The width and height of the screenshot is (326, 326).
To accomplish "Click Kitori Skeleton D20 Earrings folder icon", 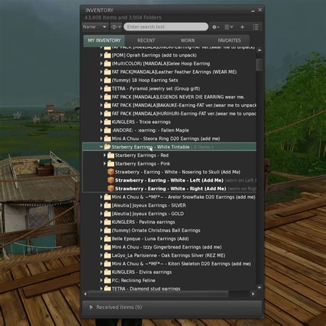I will coord(107,264).
